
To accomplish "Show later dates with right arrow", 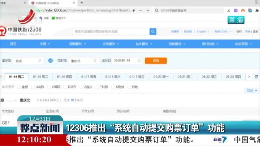I will point(249,77).
